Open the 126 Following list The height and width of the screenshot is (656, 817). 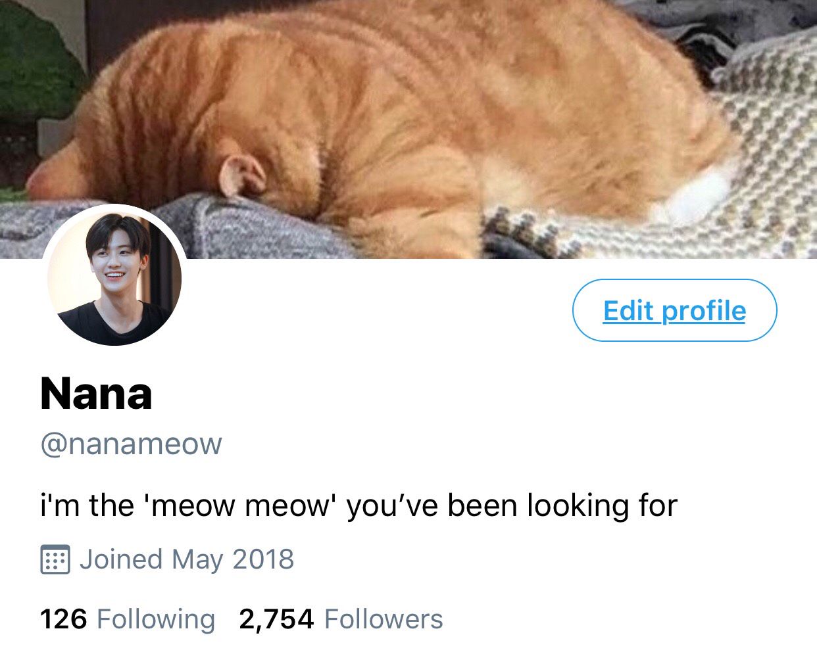point(128,619)
